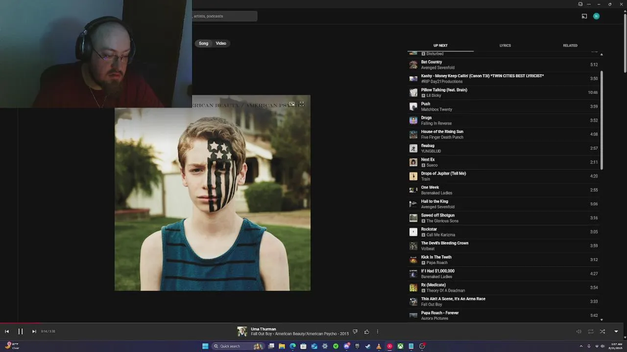This screenshot has height=352, width=627.
Task: Skip to the next track
Action: [34, 331]
